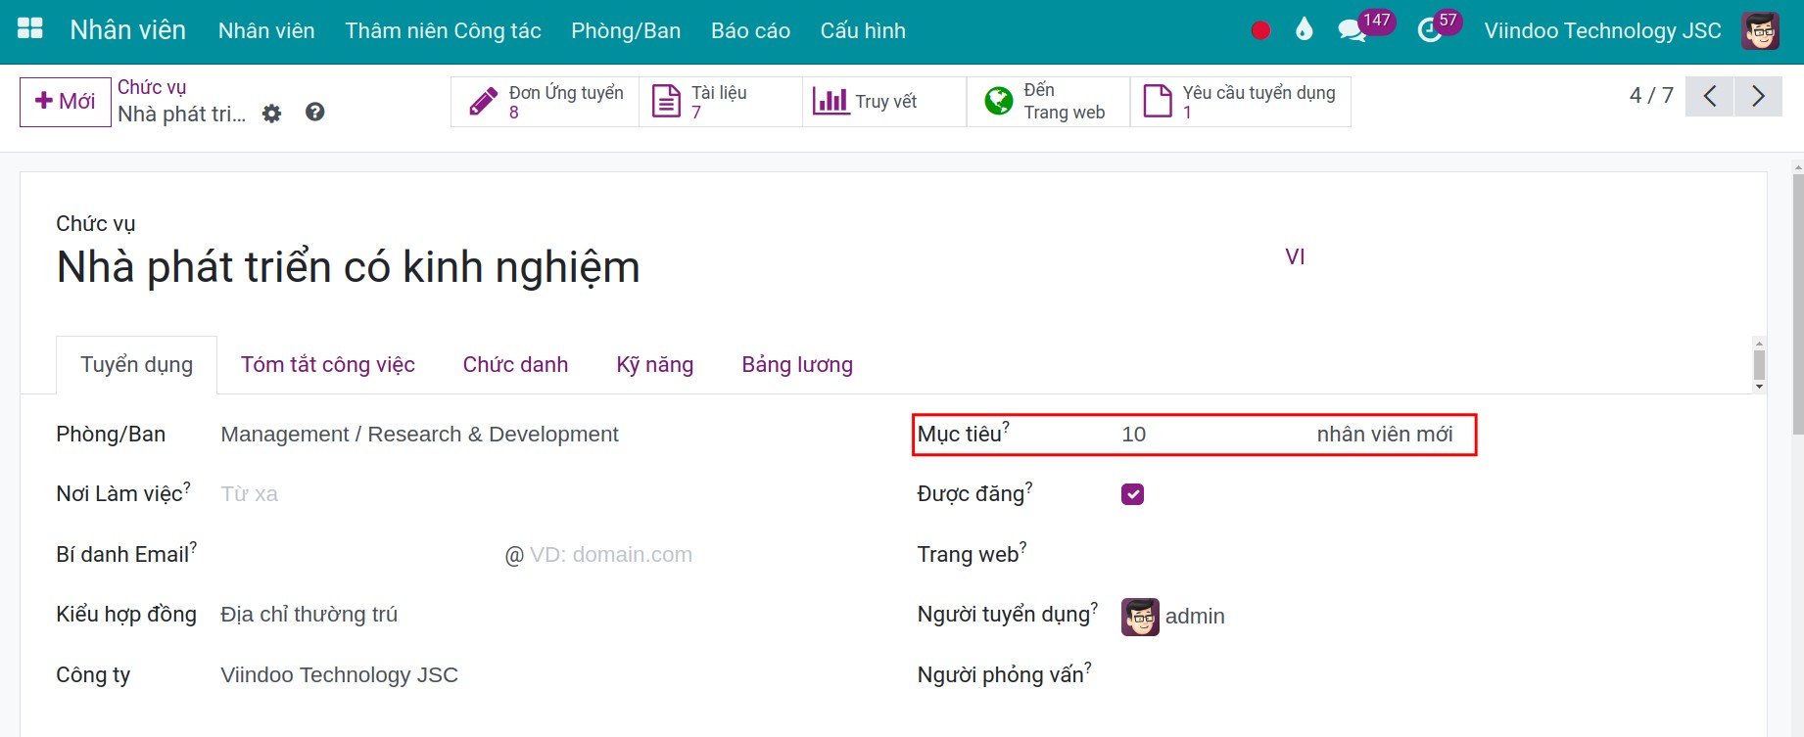Click the water droplet icon

coord(1304,29)
